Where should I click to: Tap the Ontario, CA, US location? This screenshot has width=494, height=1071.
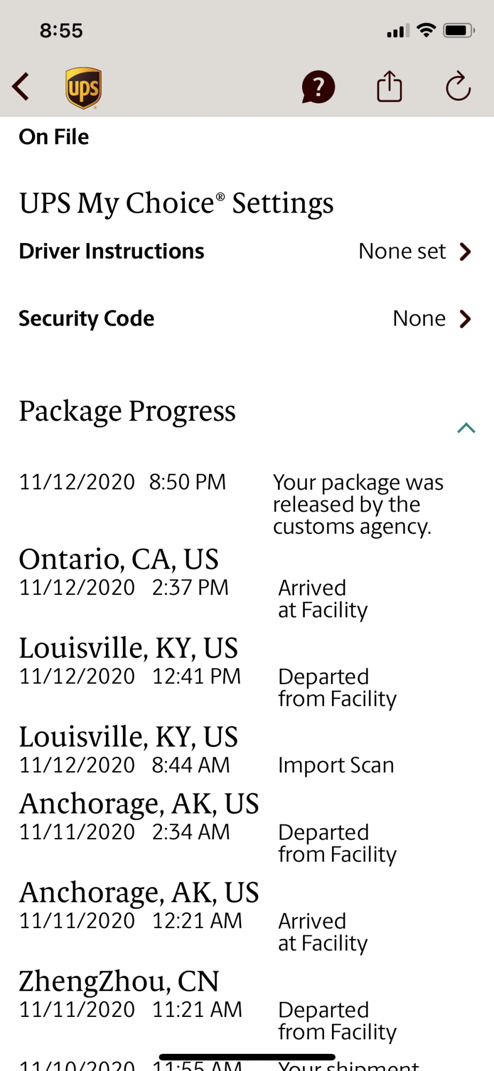tap(119, 560)
